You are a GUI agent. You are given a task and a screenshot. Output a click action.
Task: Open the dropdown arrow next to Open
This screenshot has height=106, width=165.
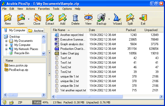point(28,19)
